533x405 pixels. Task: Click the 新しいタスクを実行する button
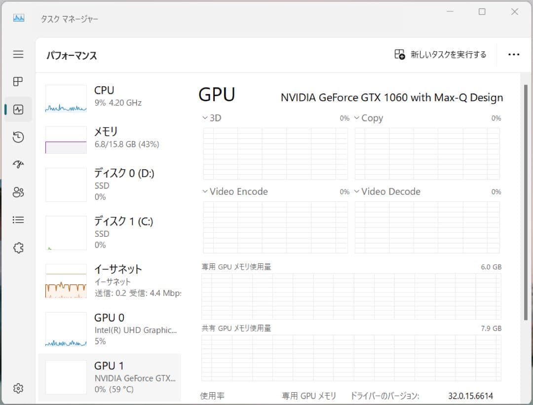[x=438, y=55]
